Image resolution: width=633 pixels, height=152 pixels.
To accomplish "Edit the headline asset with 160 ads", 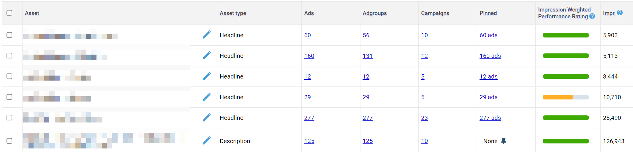I will (207, 55).
